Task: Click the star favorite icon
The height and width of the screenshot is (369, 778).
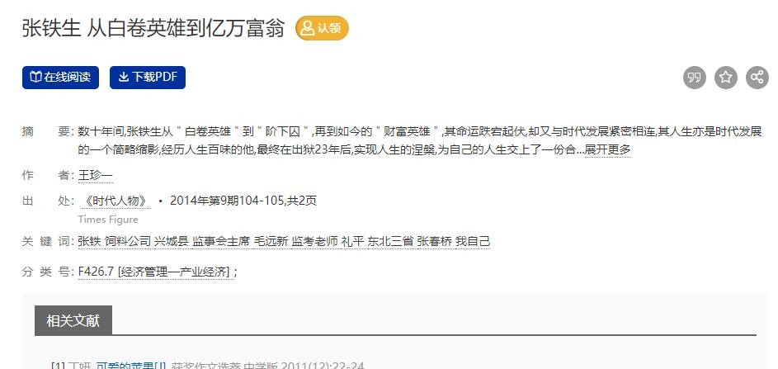Action: click(x=725, y=78)
